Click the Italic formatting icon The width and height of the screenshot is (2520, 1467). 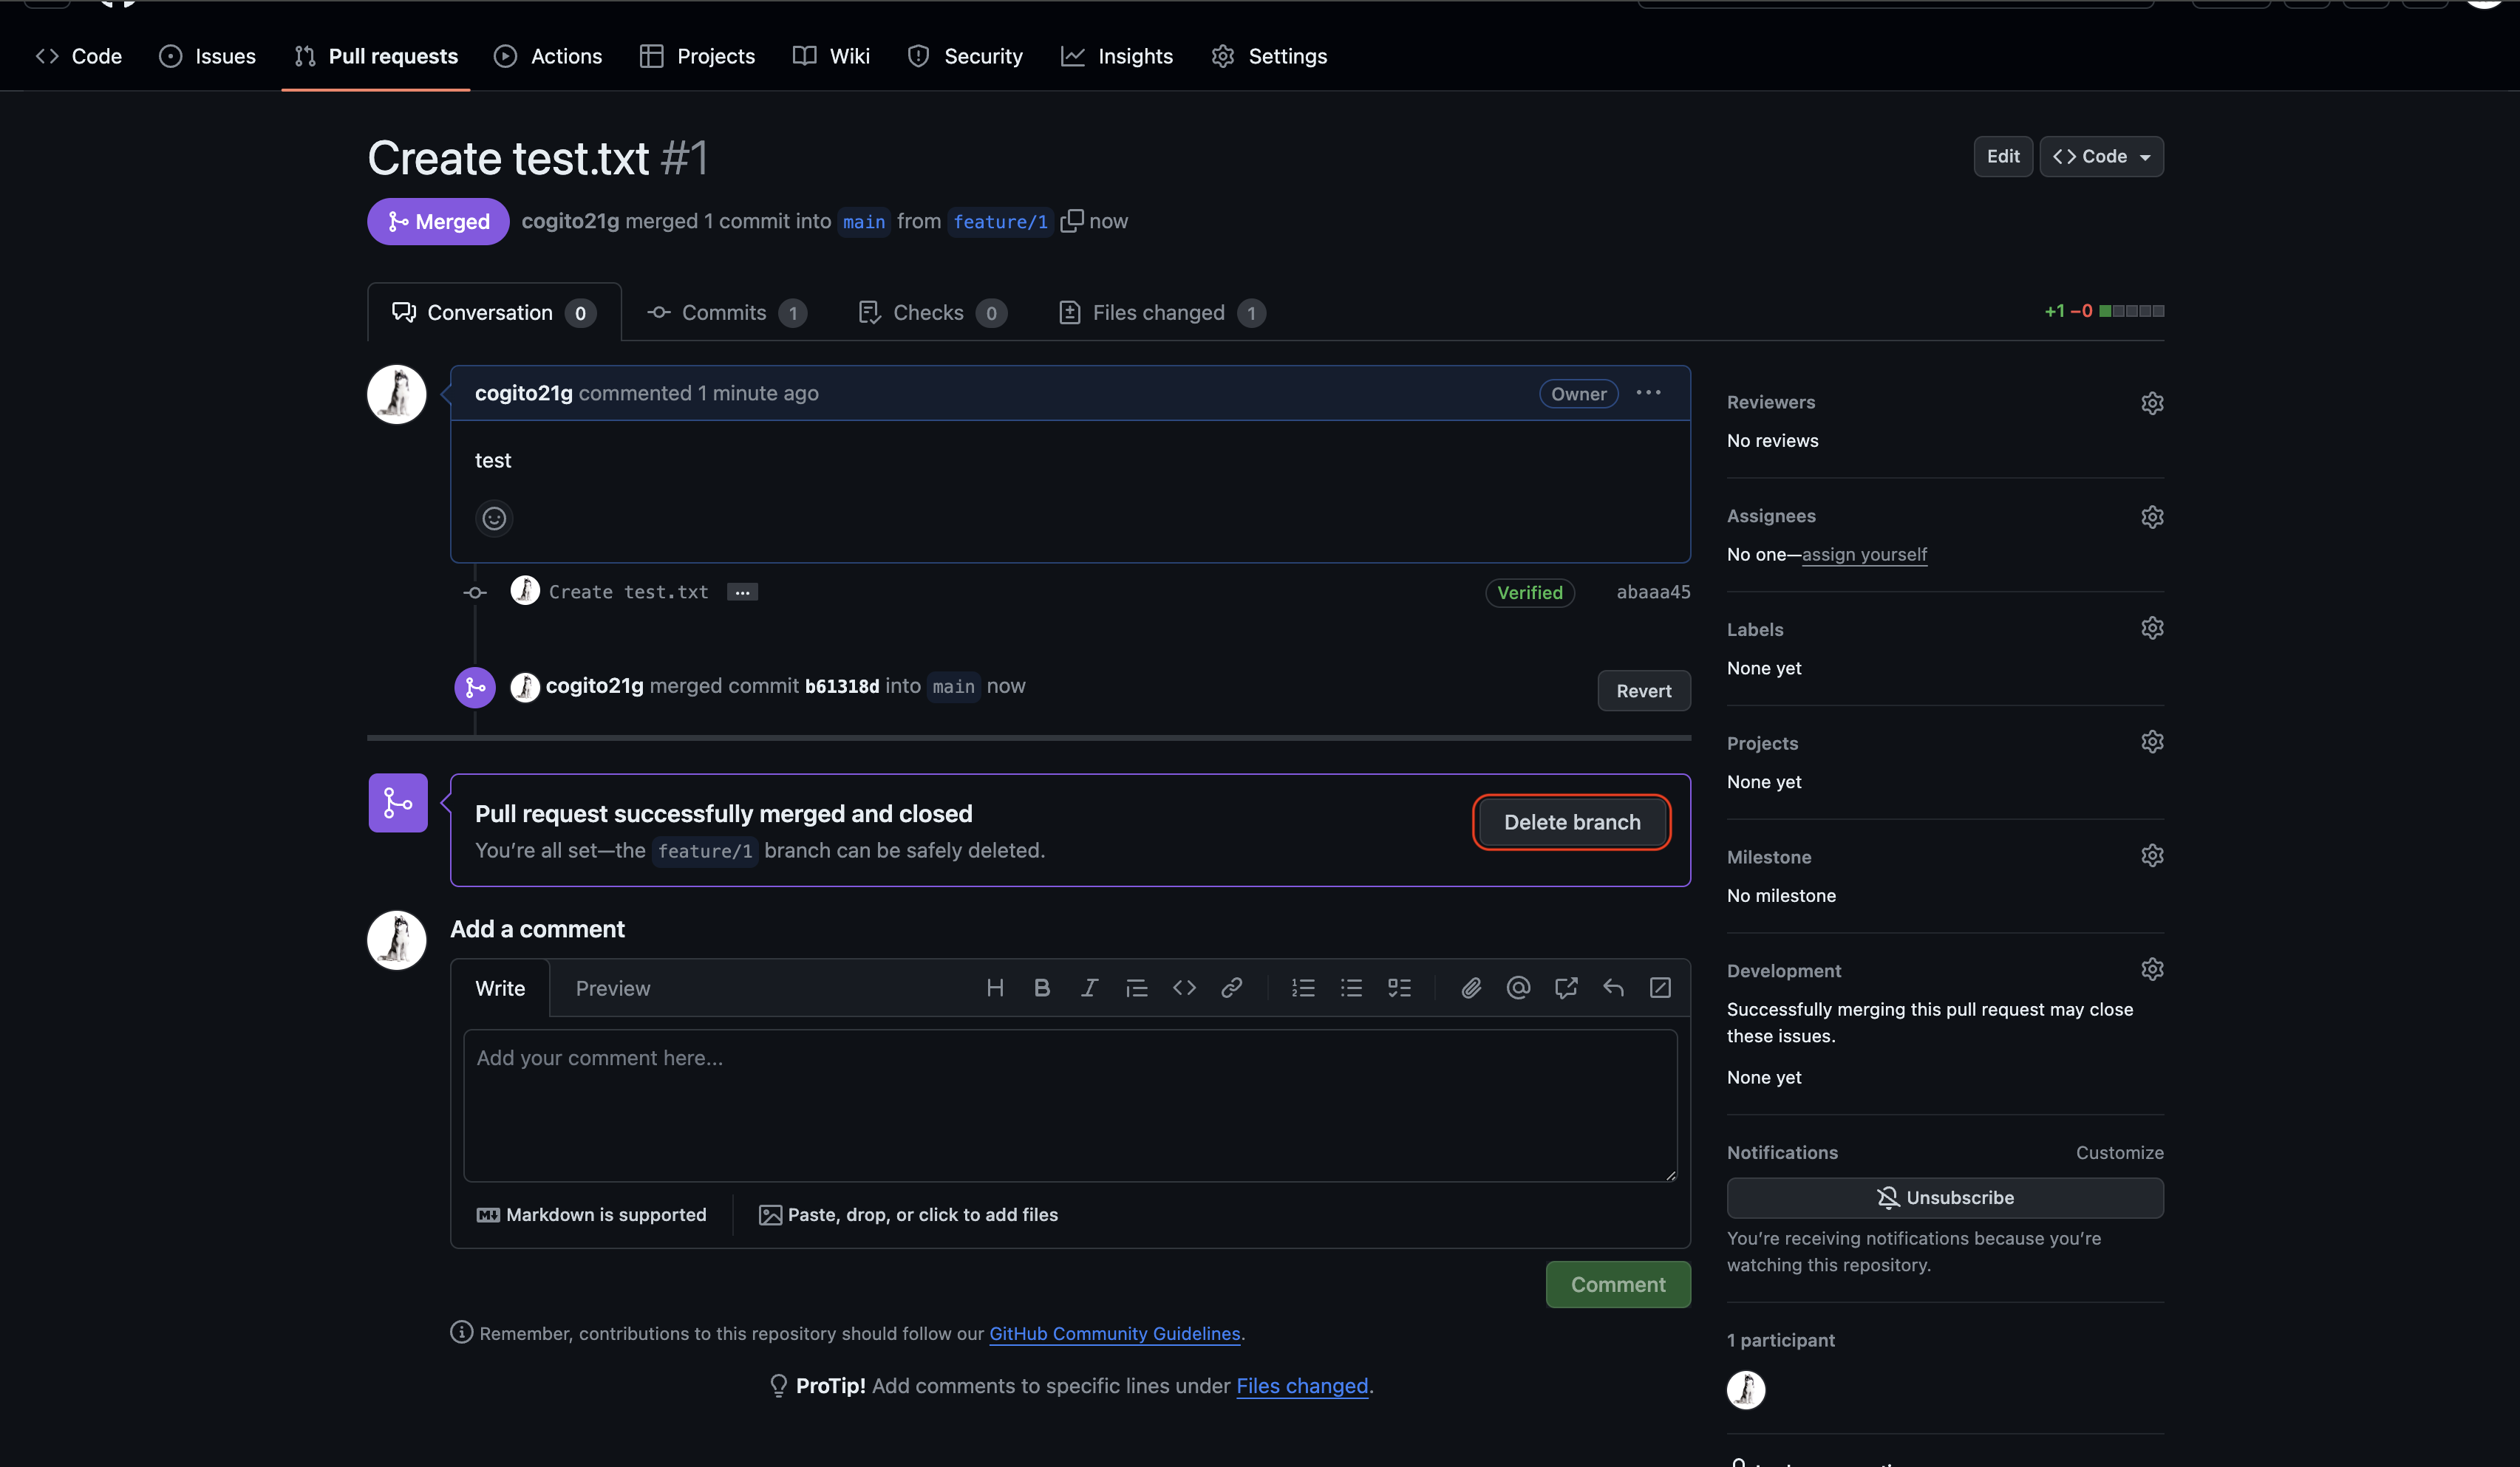click(1089, 988)
